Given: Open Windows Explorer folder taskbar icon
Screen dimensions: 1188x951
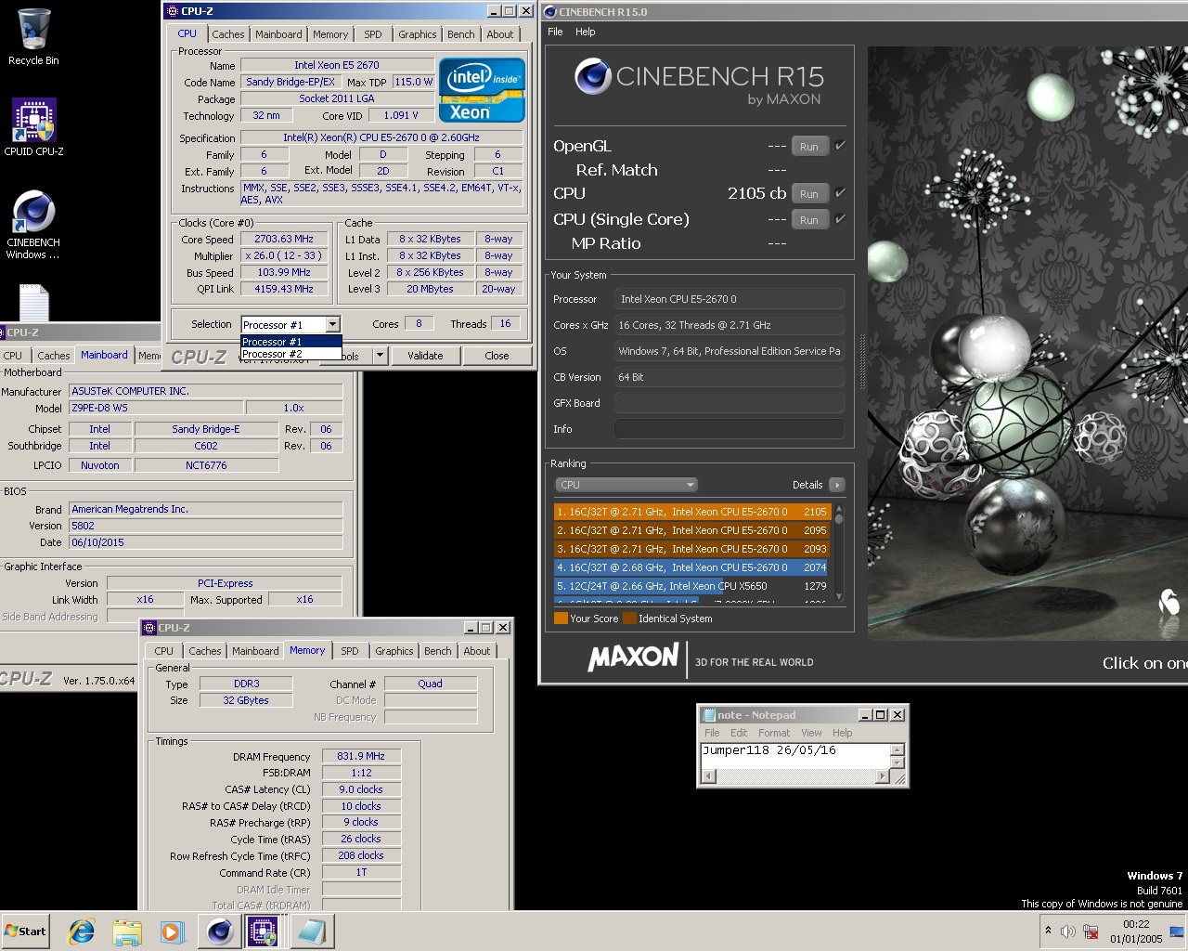Looking at the screenshot, I should pos(127,931).
